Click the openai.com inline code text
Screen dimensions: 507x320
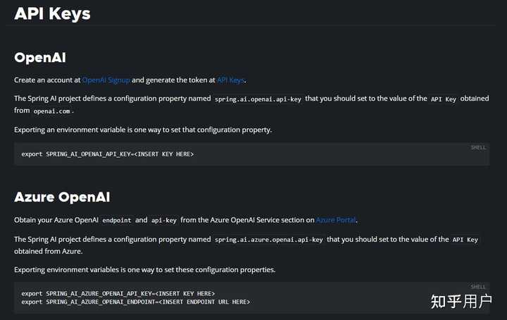pyautogui.click(x=53, y=111)
